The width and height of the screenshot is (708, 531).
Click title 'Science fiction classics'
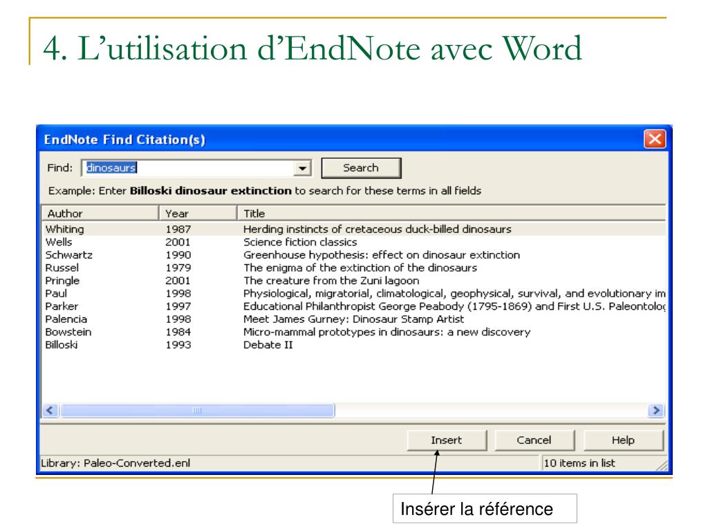[300, 242]
